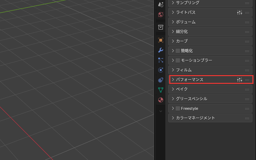The height and width of the screenshot is (160, 256).
Task: Click the down chevron below the tab icons
Action: coord(161,111)
